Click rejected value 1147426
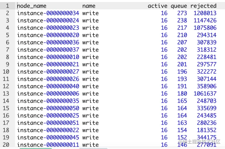 tap(205, 20)
